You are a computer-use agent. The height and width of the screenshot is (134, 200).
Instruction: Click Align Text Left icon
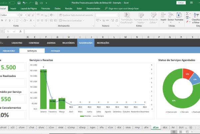point(38,20)
